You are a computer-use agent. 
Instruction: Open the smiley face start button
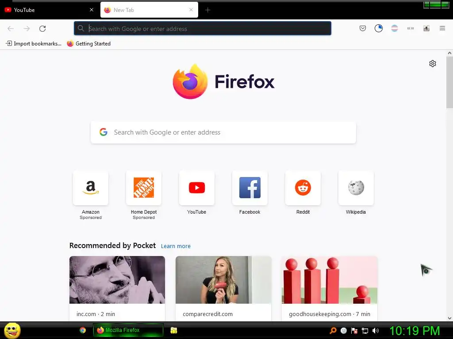pos(12,330)
